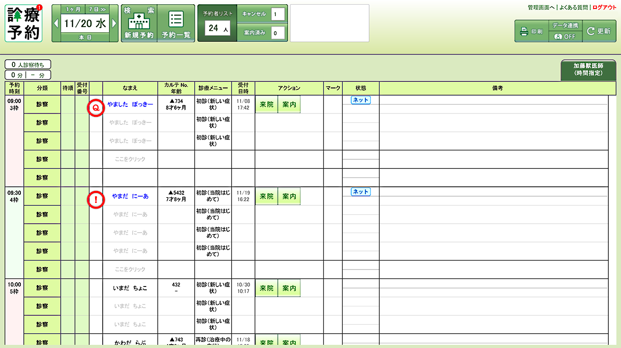Open the 予約一覧 list icon
The width and height of the screenshot is (621, 348).
pos(176,24)
